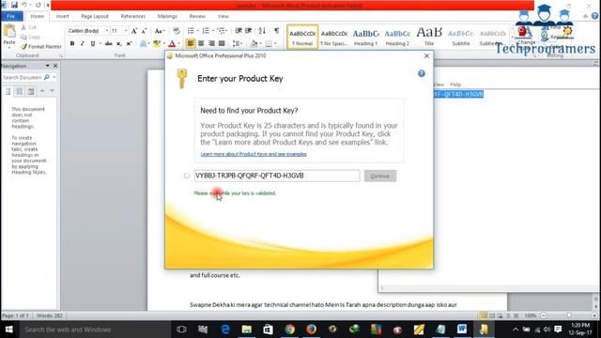This screenshot has width=601, height=338.
Task: Open the Numbering dropdown arrow
Action: [213, 31]
